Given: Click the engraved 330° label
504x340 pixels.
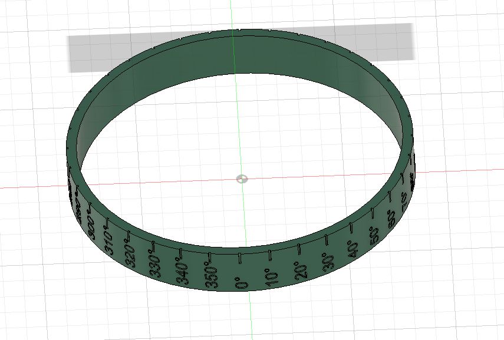Looking at the screenshot, I should 154,263.
